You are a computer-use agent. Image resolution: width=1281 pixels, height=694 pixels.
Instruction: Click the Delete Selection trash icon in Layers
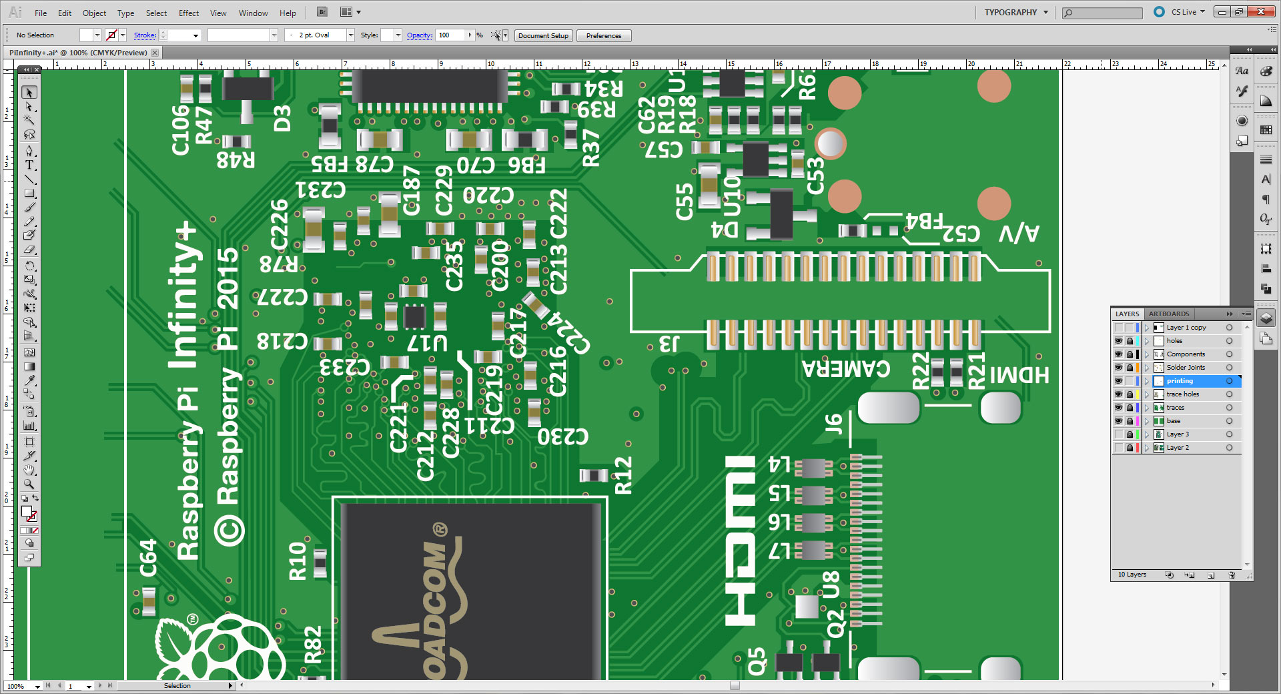1232,575
